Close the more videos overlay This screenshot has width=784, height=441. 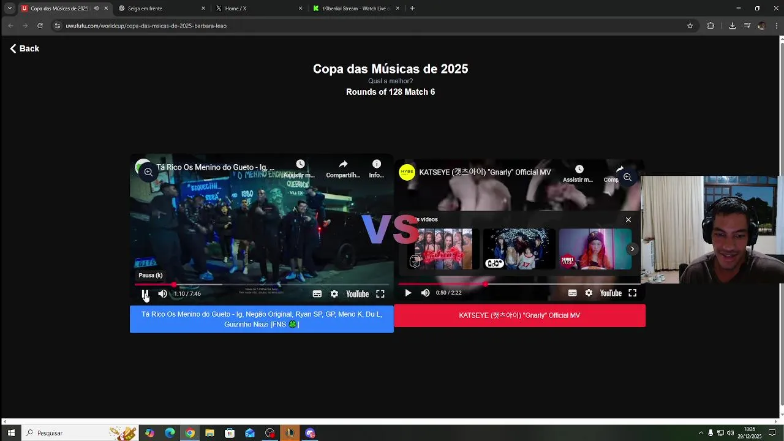[628, 219]
